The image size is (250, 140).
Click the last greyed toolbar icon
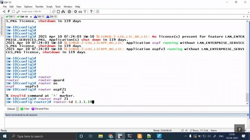click(97, 12)
